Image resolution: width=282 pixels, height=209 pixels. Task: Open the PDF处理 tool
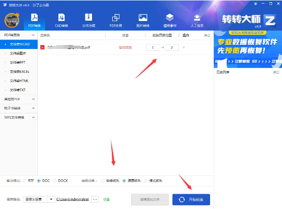(x=116, y=20)
